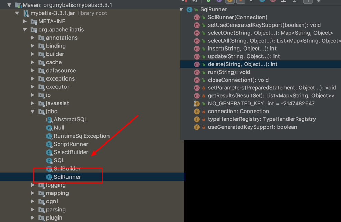Select the setParameters(PreparedStatement, Object...) method

[x=272, y=88]
